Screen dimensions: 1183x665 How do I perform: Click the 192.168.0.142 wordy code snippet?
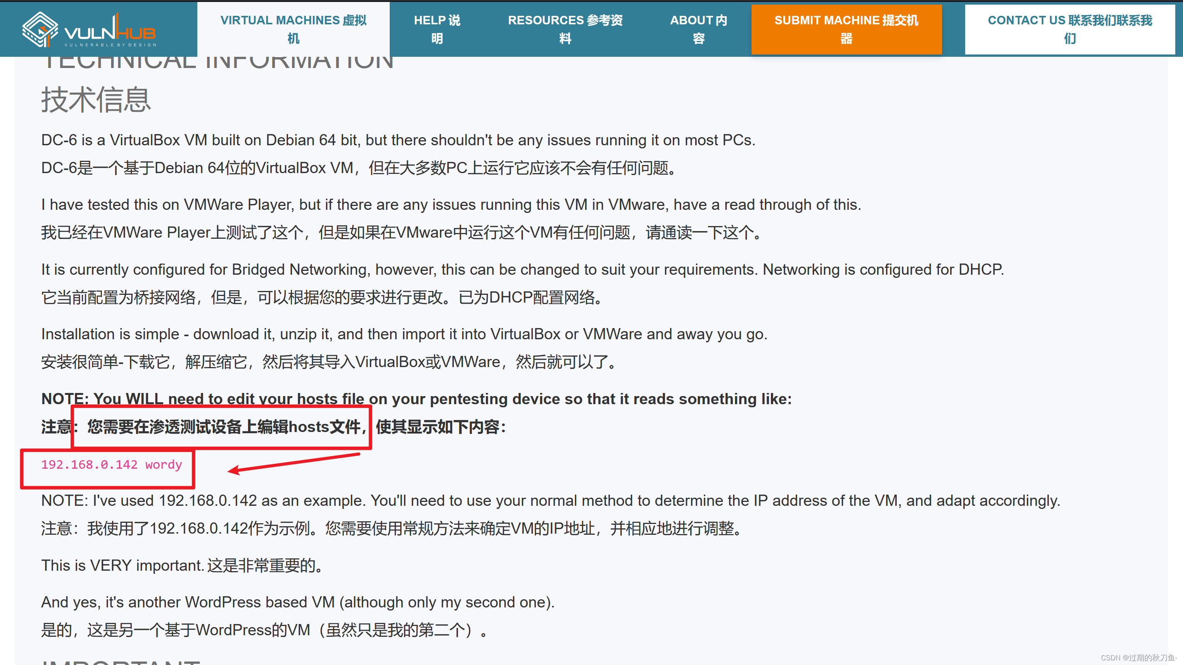click(x=112, y=464)
